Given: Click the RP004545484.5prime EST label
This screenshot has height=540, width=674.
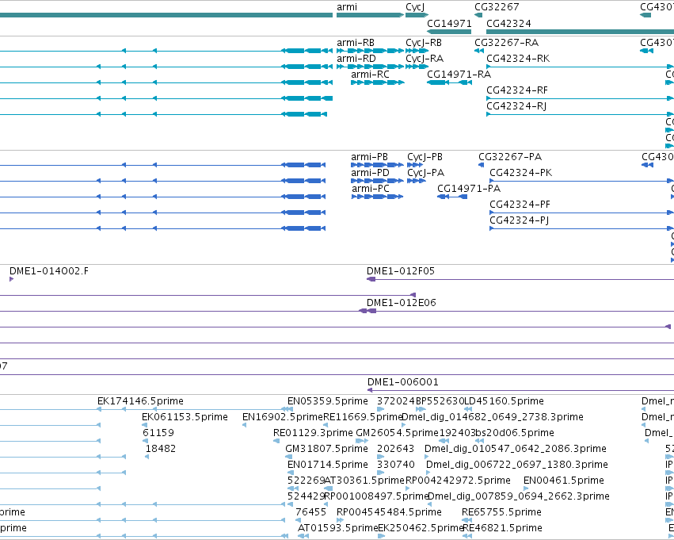Looking at the screenshot, I should tap(389, 513).
